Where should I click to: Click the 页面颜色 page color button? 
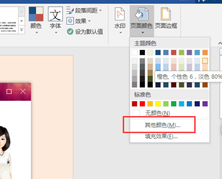(142, 21)
